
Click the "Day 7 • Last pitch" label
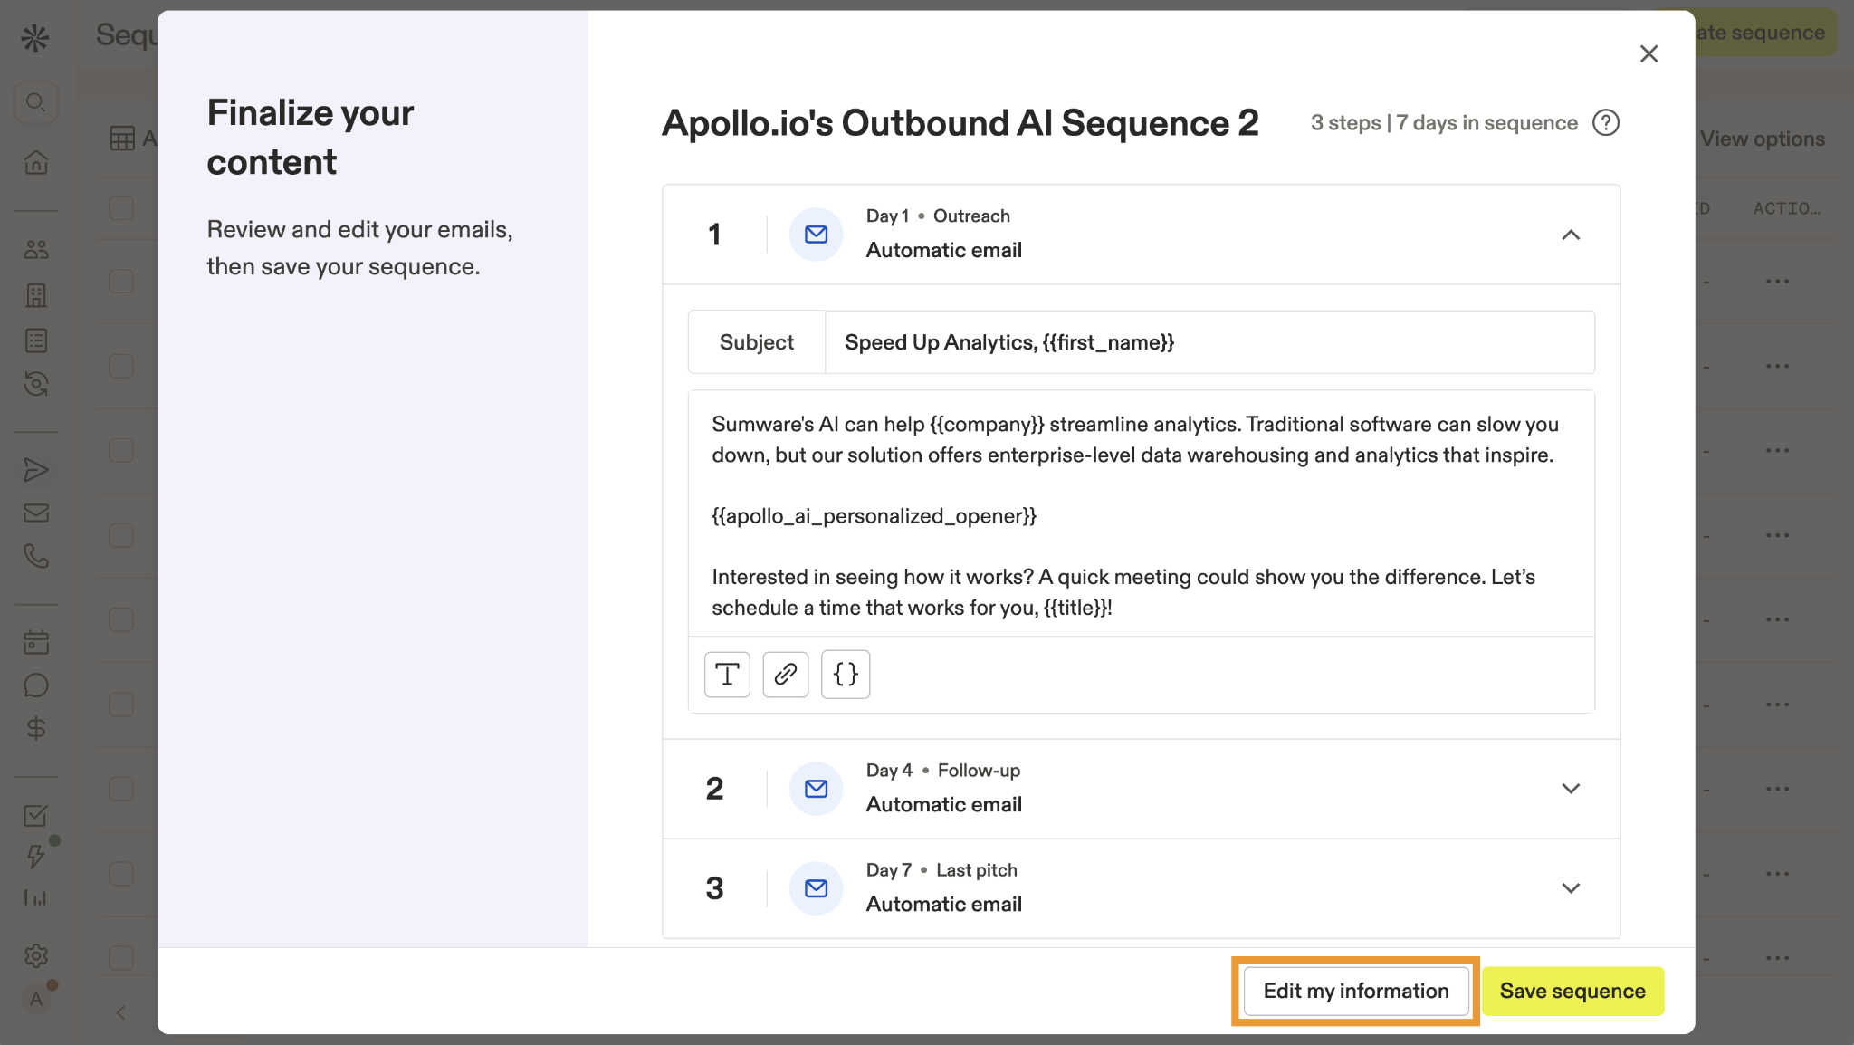pos(941,869)
